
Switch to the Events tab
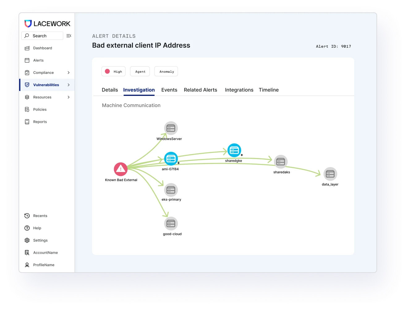[x=169, y=90]
